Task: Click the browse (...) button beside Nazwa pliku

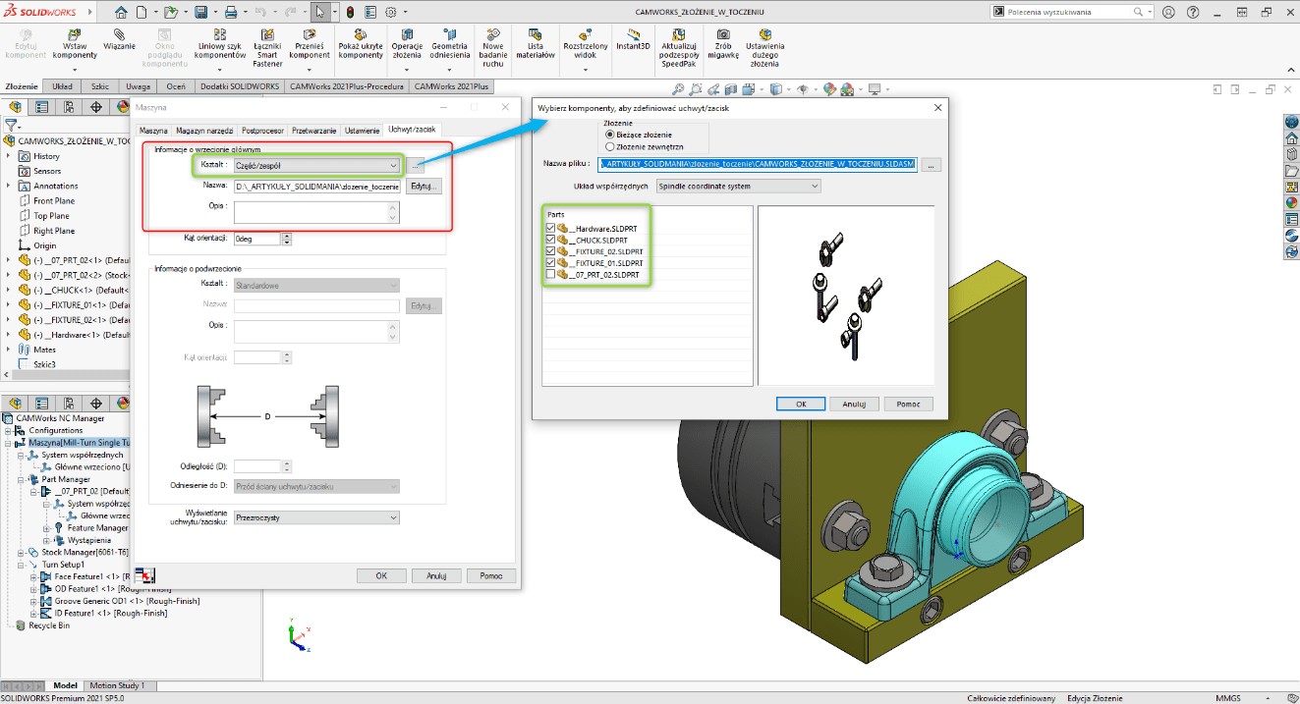Action: (x=933, y=165)
